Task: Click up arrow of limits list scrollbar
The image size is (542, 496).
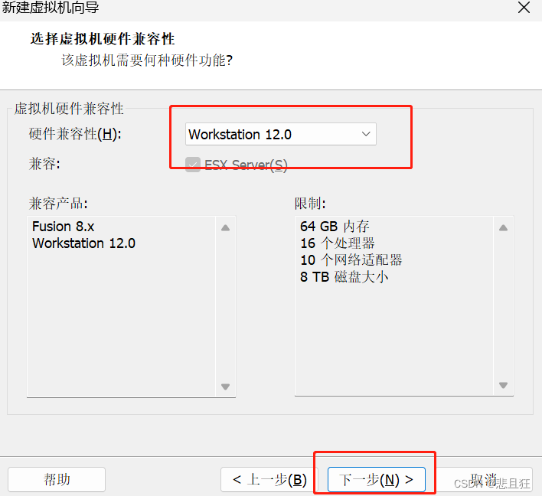Action: (x=503, y=228)
